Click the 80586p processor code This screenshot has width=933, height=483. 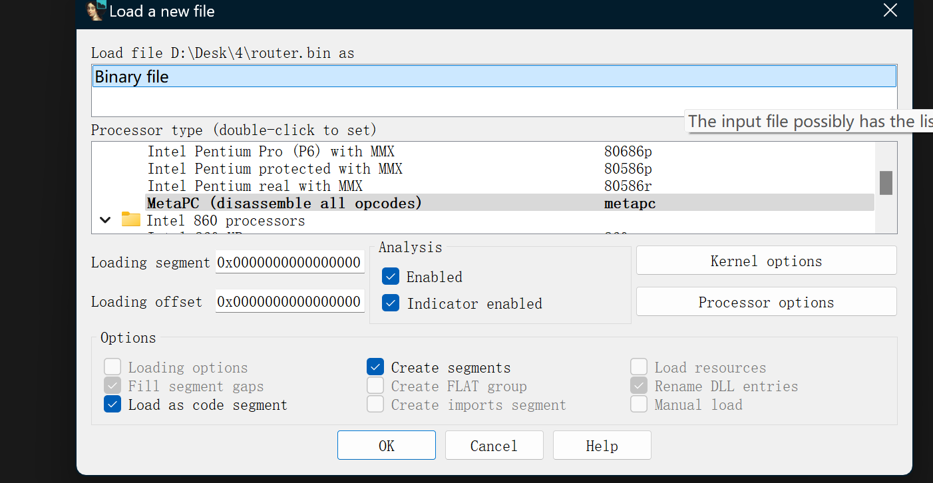point(628,169)
